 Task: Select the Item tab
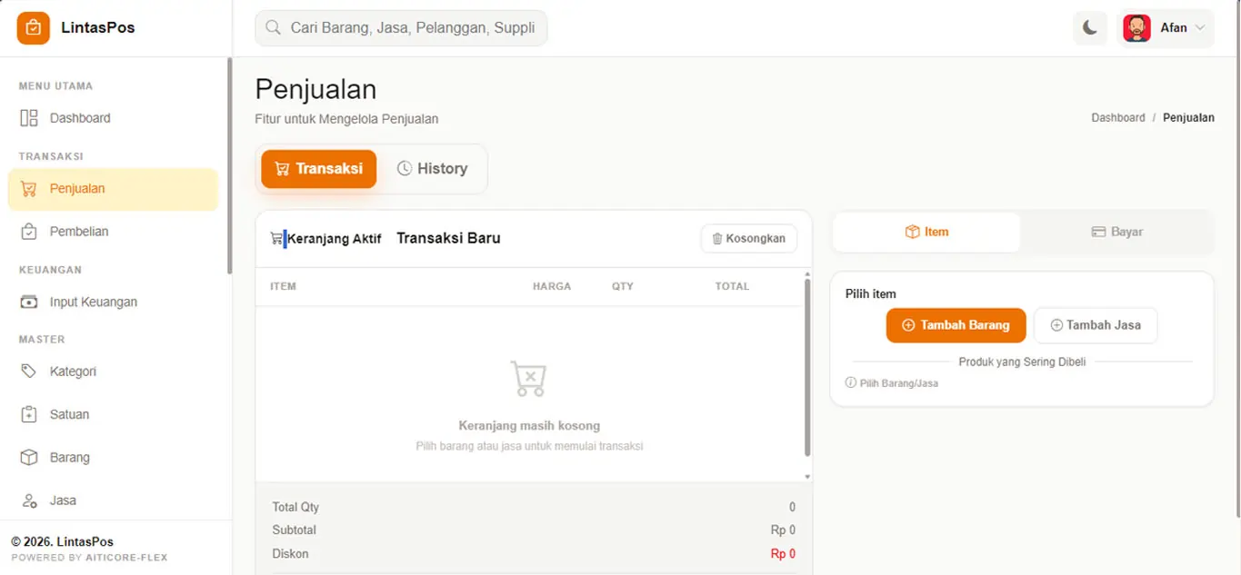pos(926,233)
